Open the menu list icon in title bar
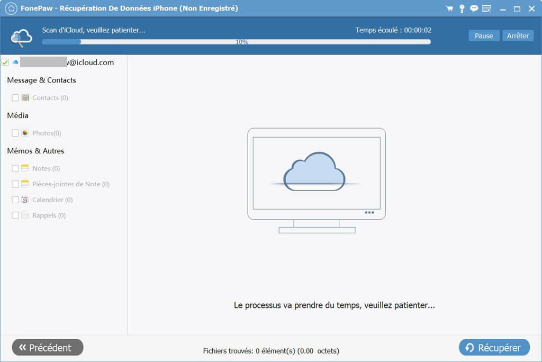The height and width of the screenshot is (362, 542). pyautogui.click(x=486, y=8)
